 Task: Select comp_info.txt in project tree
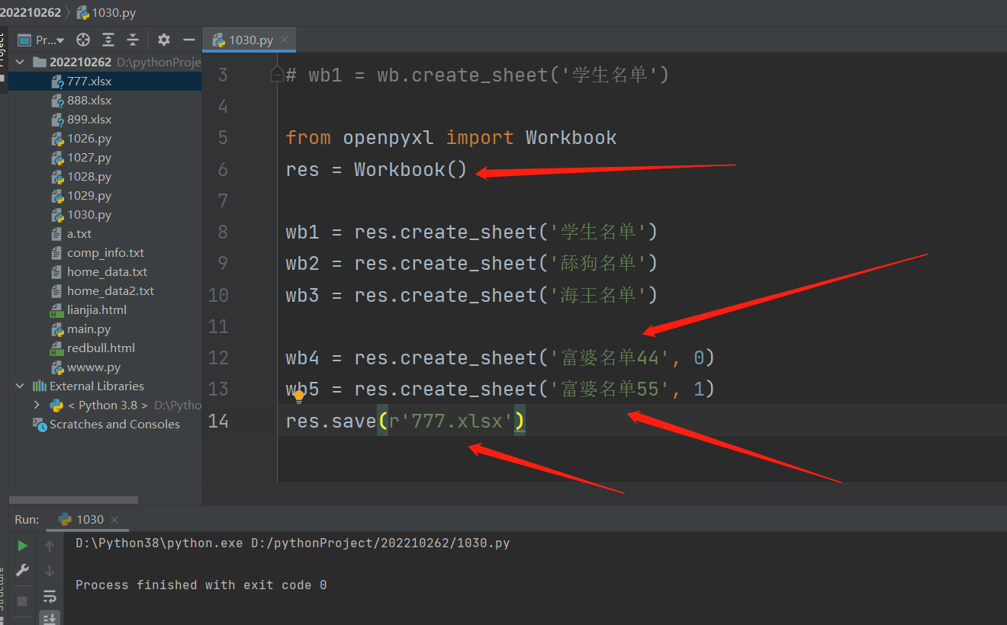[105, 252]
